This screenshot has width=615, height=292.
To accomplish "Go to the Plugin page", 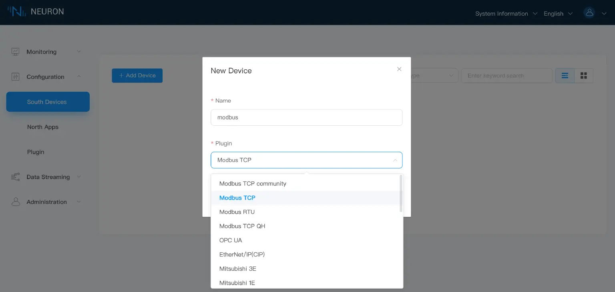I will 36,152.
